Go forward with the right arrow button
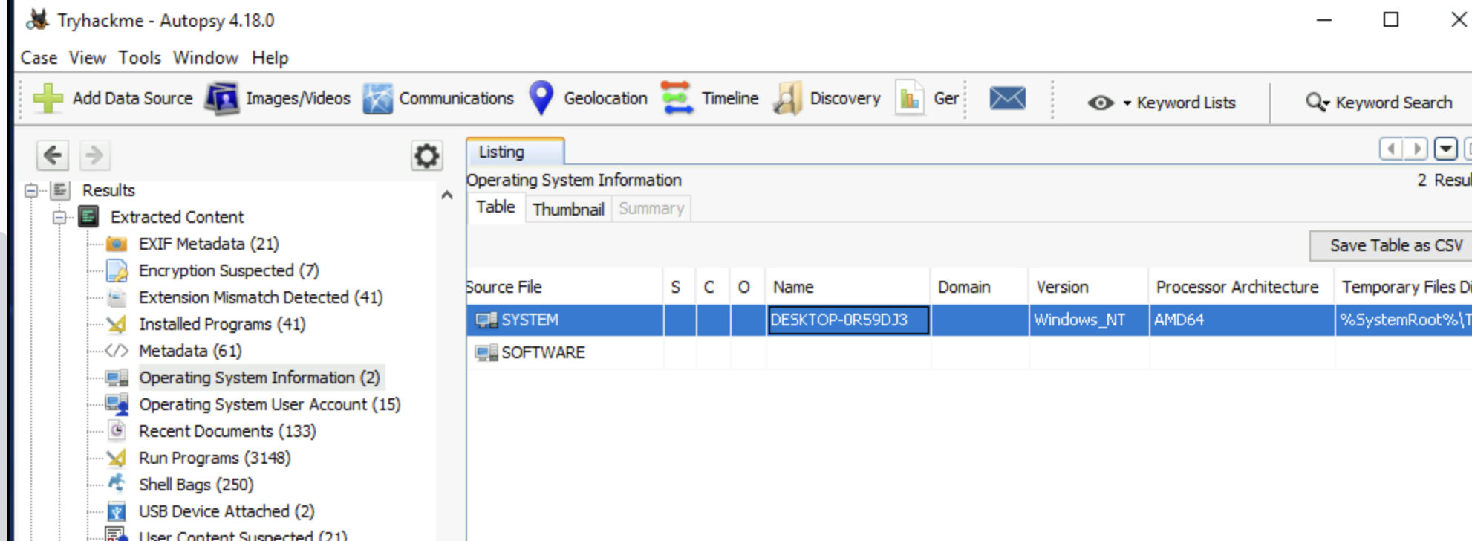The width and height of the screenshot is (1472, 541). tap(94, 155)
